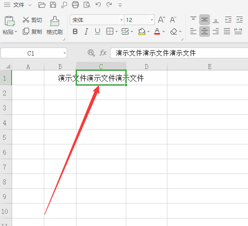This screenshot has width=248, height=226.
Task: Toggle left horizontal alignment
Action: (x=193, y=31)
